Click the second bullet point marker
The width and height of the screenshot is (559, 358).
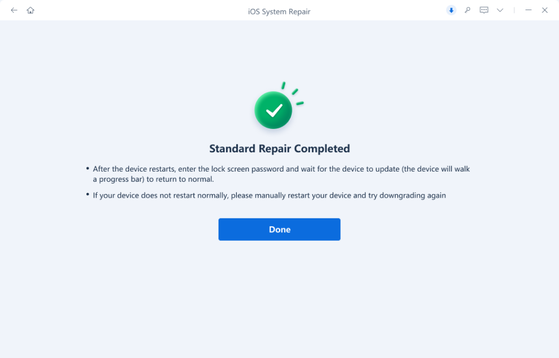87,194
